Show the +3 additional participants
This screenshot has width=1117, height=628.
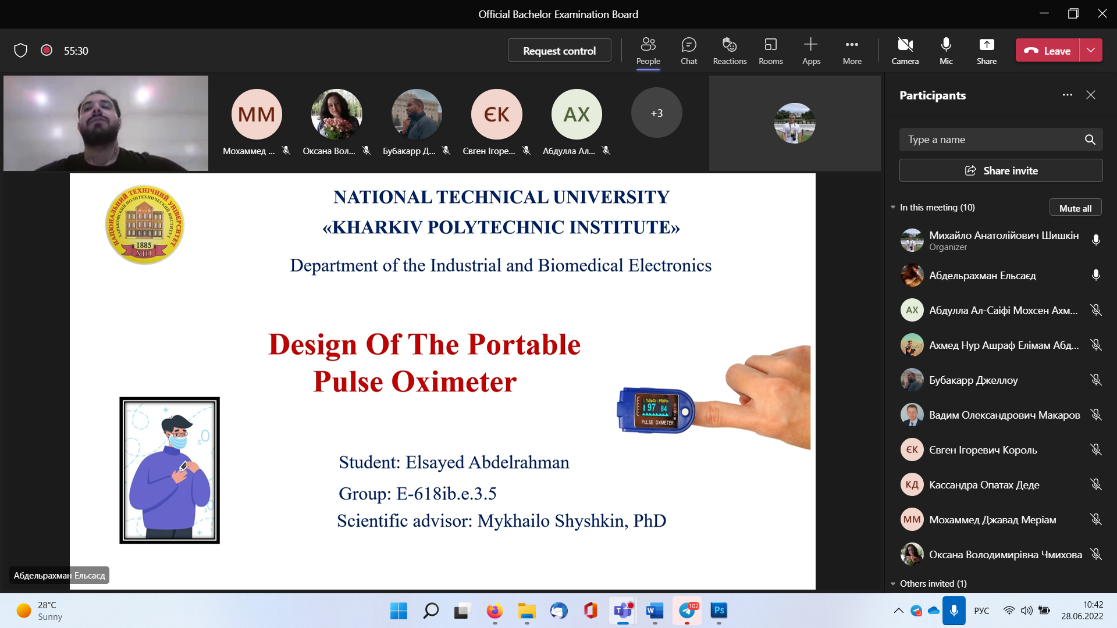tap(656, 113)
